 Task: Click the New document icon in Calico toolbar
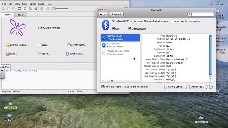pyautogui.click(x=9, y=9)
